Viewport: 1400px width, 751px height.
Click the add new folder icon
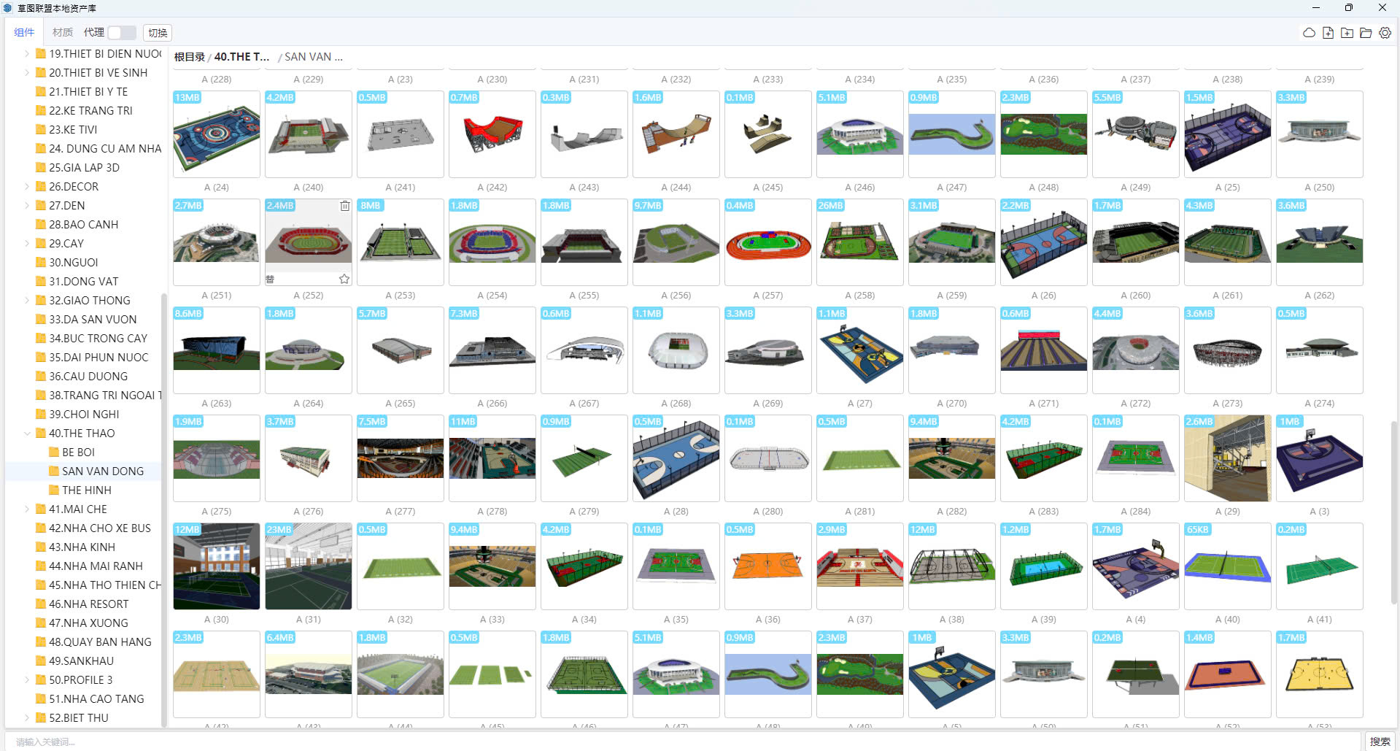pos(1347,33)
